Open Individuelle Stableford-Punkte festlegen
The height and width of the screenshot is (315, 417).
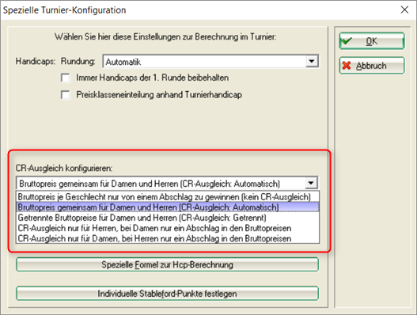pyautogui.click(x=167, y=294)
